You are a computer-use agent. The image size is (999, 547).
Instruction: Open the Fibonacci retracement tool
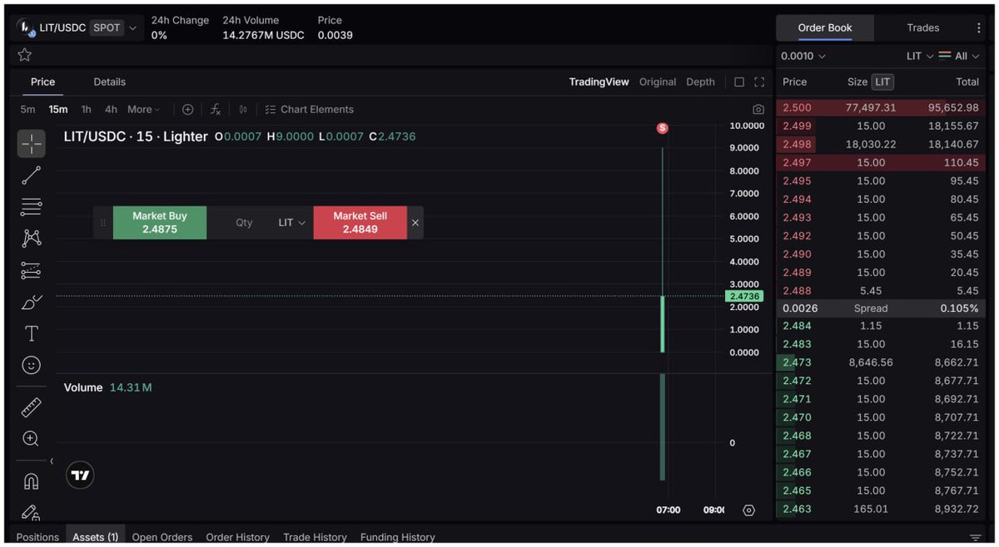pos(32,207)
